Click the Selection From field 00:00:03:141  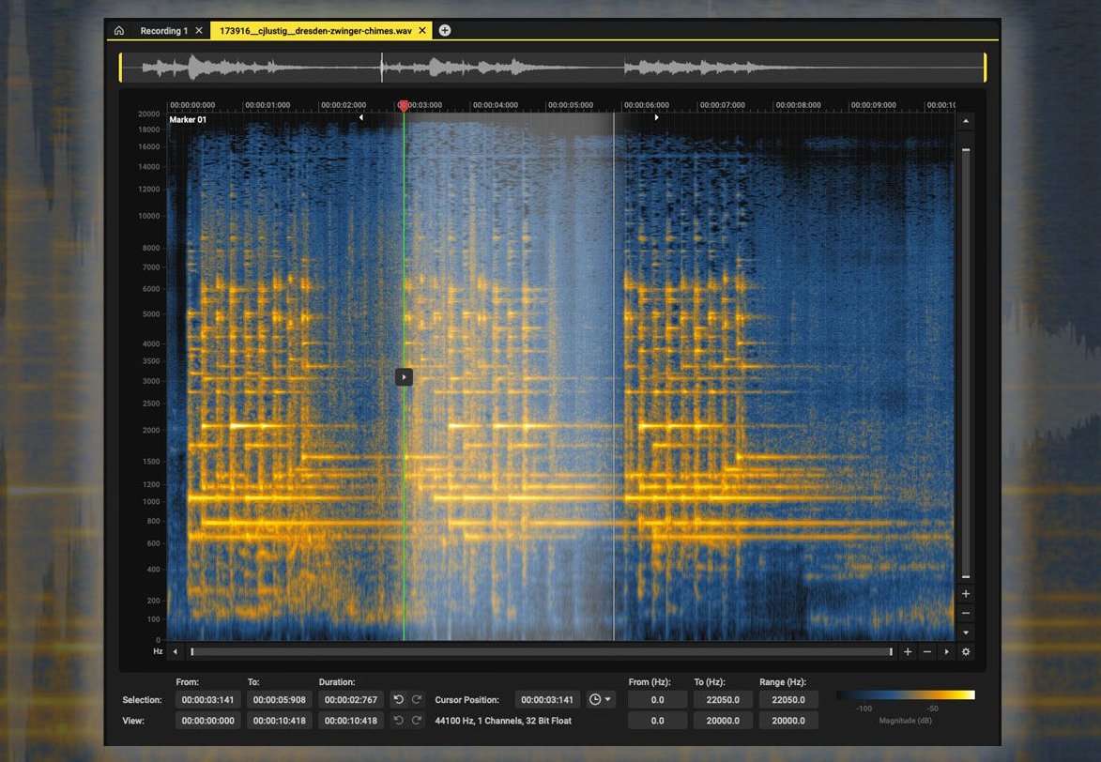pos(207,699)
